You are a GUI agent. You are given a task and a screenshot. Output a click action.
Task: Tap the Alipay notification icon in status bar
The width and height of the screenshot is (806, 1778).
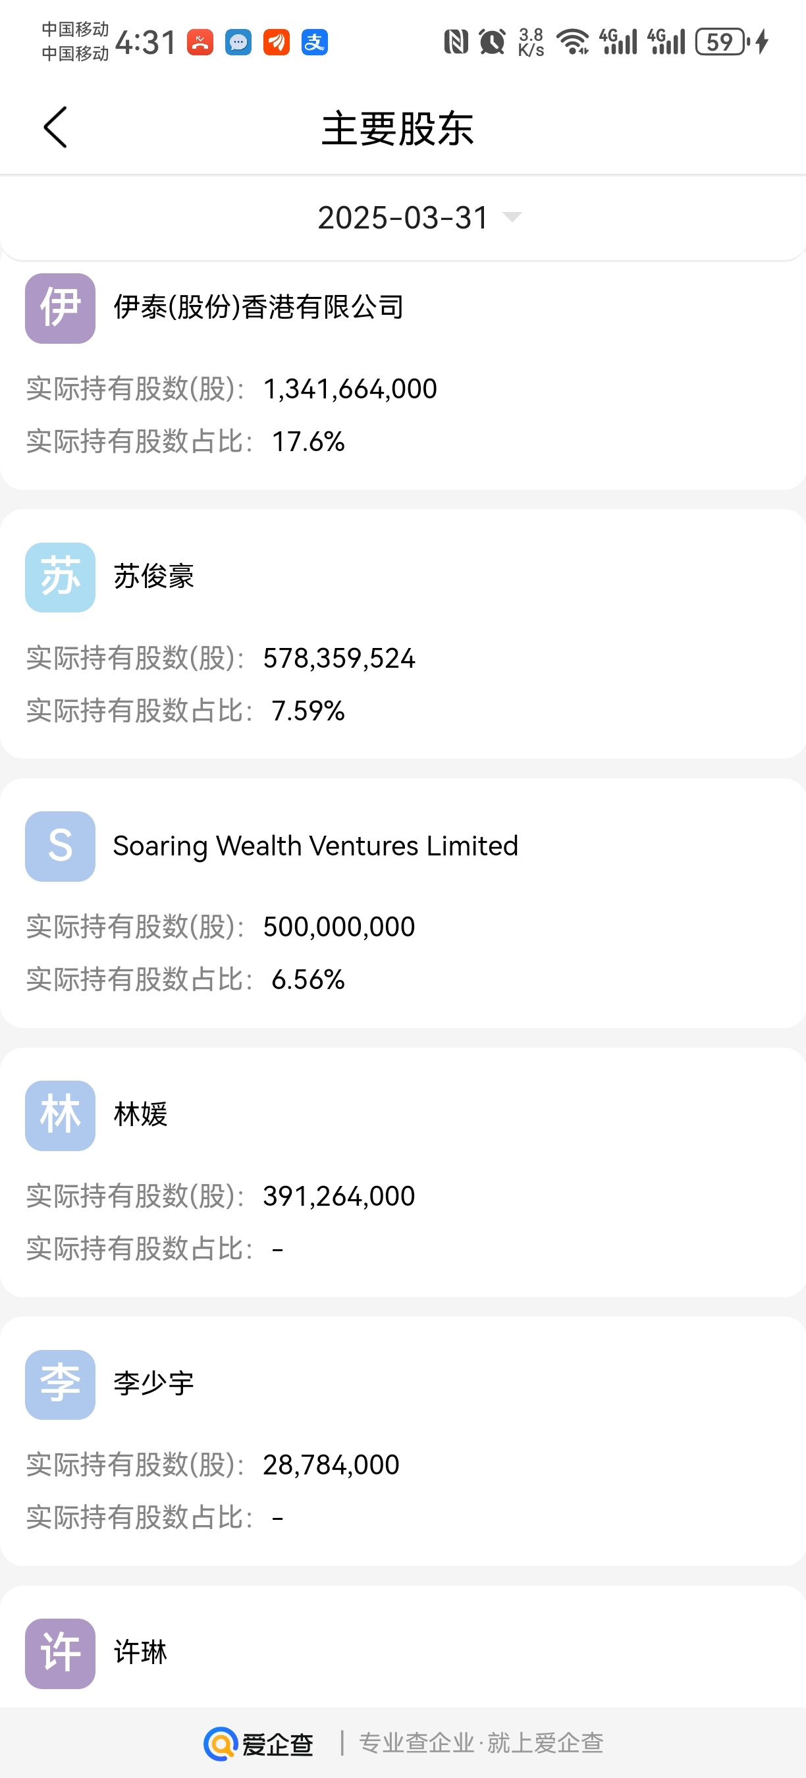pyautogui.click(x=315, y=43)
